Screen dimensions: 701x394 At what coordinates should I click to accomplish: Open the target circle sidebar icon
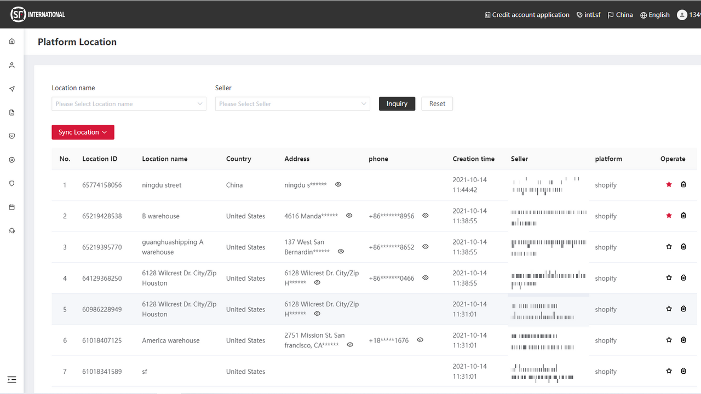click(12, 160)
